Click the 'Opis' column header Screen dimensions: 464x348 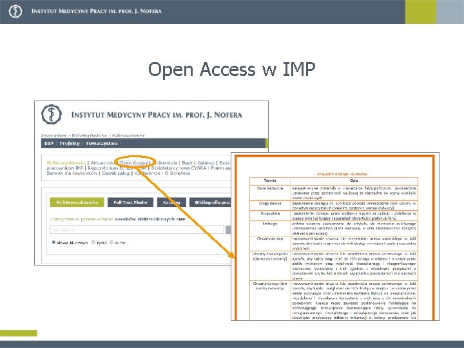point(354,180)
